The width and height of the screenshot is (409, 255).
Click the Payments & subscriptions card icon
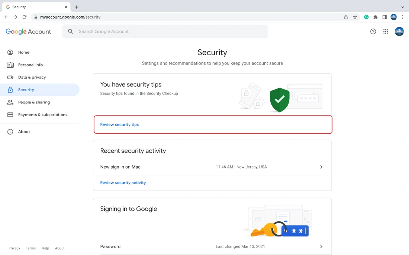(x=10, y=114)
